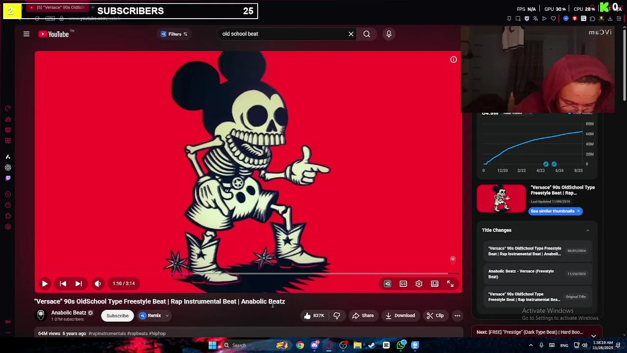This screenshot has height=353, width=627.
Task: Select the "Versace" 90s OldSch browser tab
Action: click(58, 7)
